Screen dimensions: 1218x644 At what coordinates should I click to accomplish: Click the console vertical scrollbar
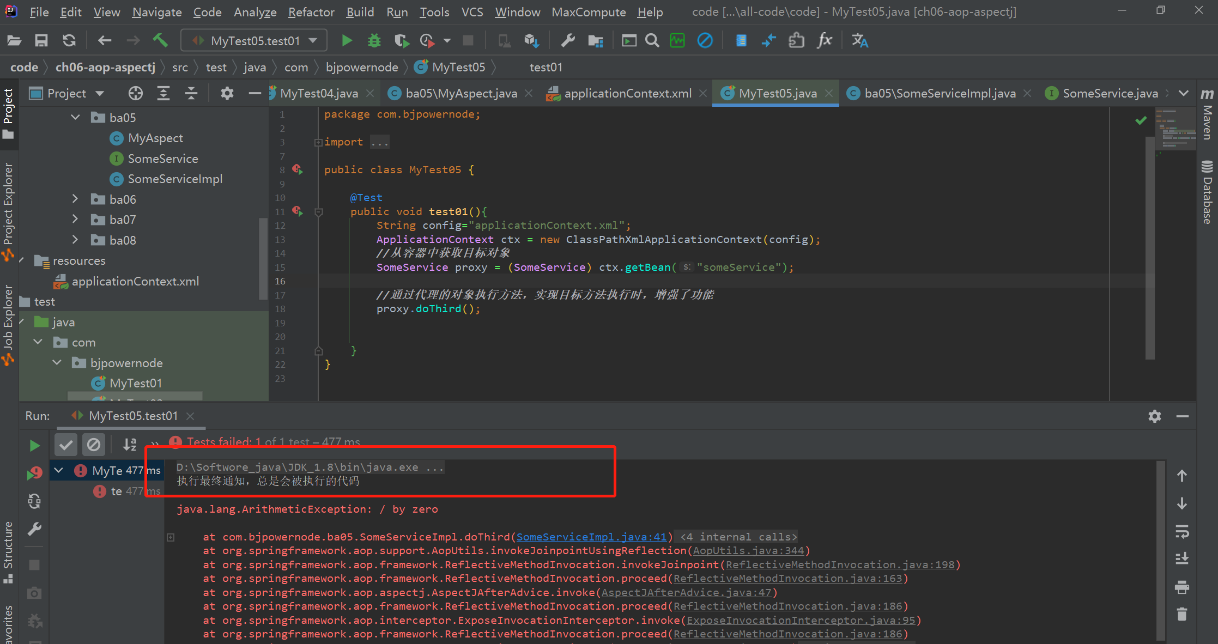1161,550
